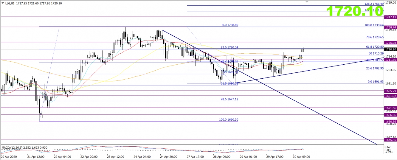Click the purple 1671.66 price level tag
397x160 pixels.
click(390, 108)
